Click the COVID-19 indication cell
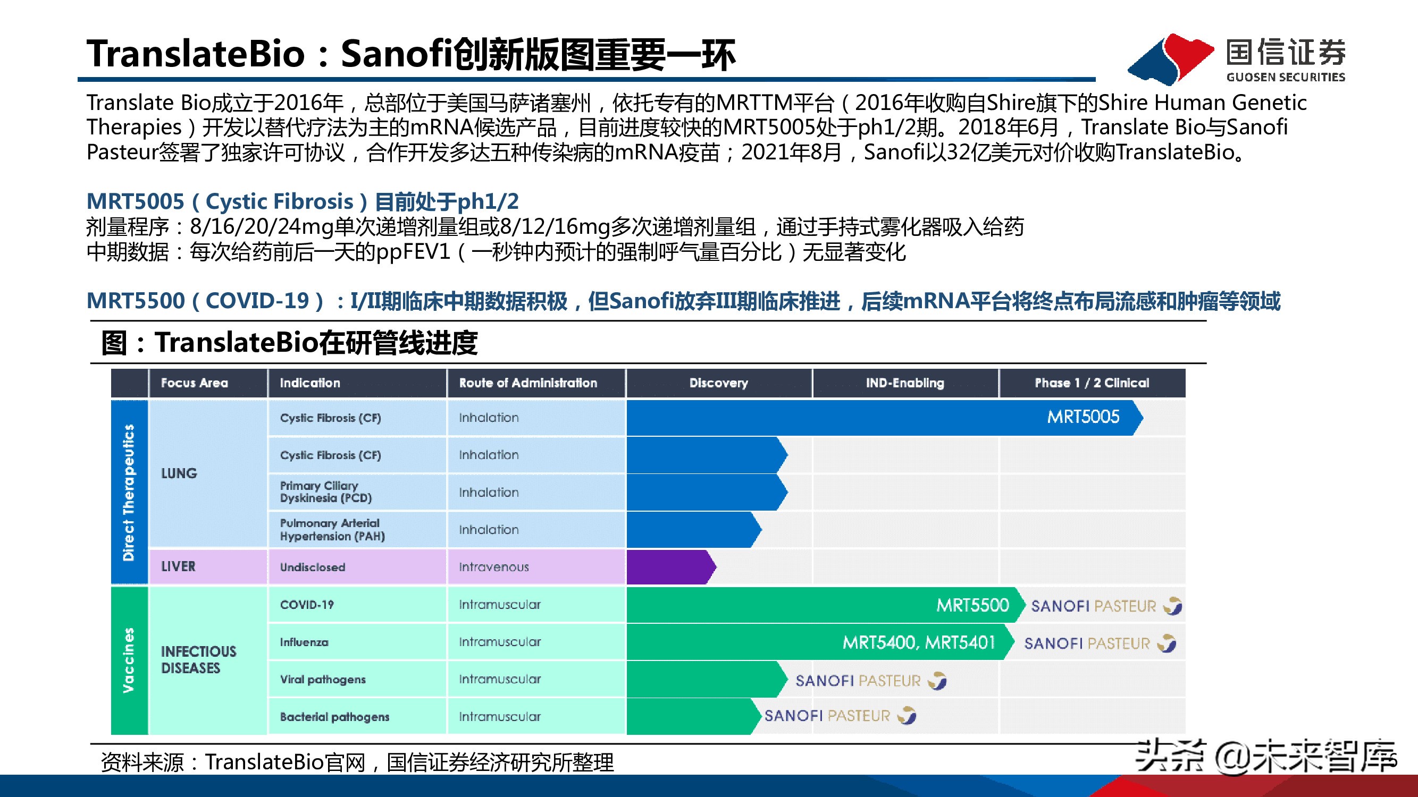This screenshot has height=797, width=1418. 357,605
